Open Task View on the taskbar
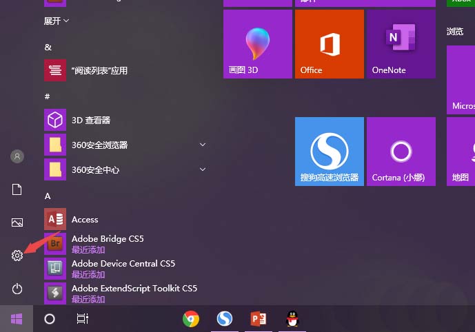Viewport: 475px width, 332px height. coord(83,319)
